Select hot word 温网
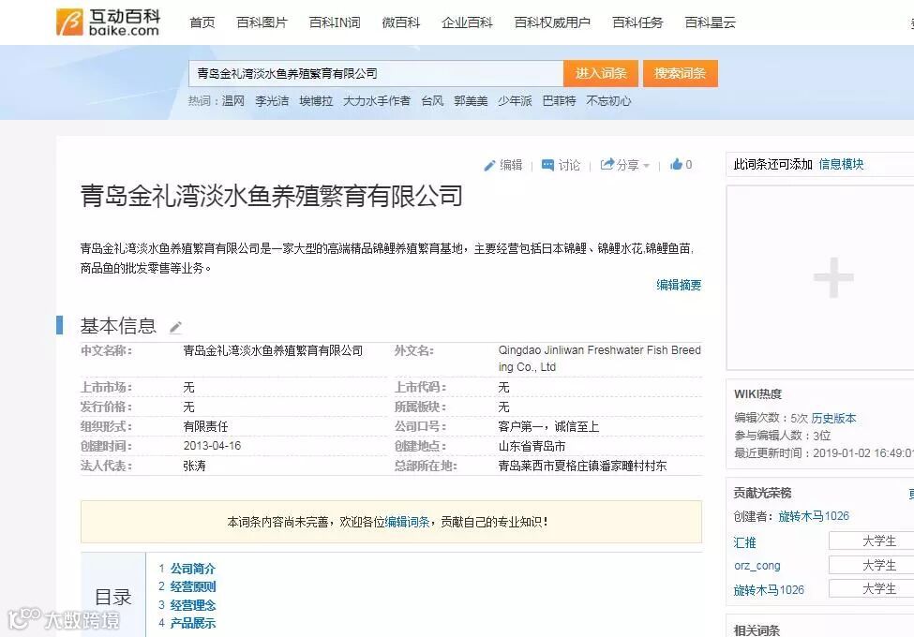This screenshot has height=637, width=914. [233, 101]
